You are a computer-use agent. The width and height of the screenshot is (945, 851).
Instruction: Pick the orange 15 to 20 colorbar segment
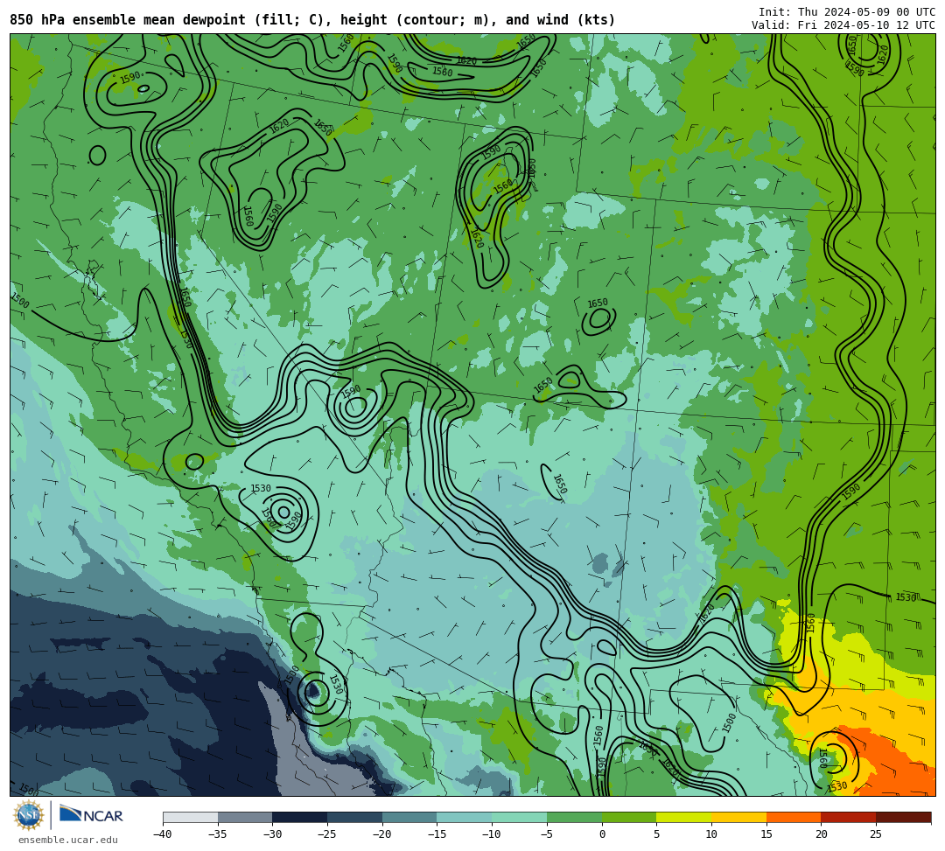point(793,817)
